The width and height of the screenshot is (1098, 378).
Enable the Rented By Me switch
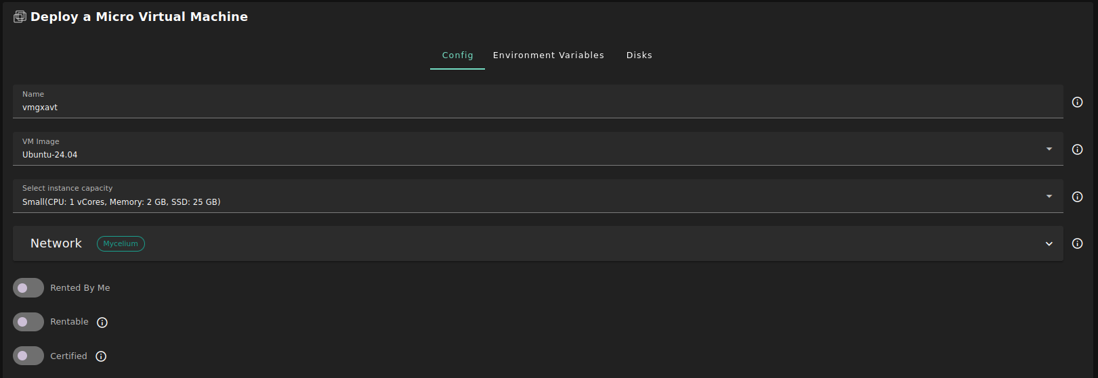point(28,288)
